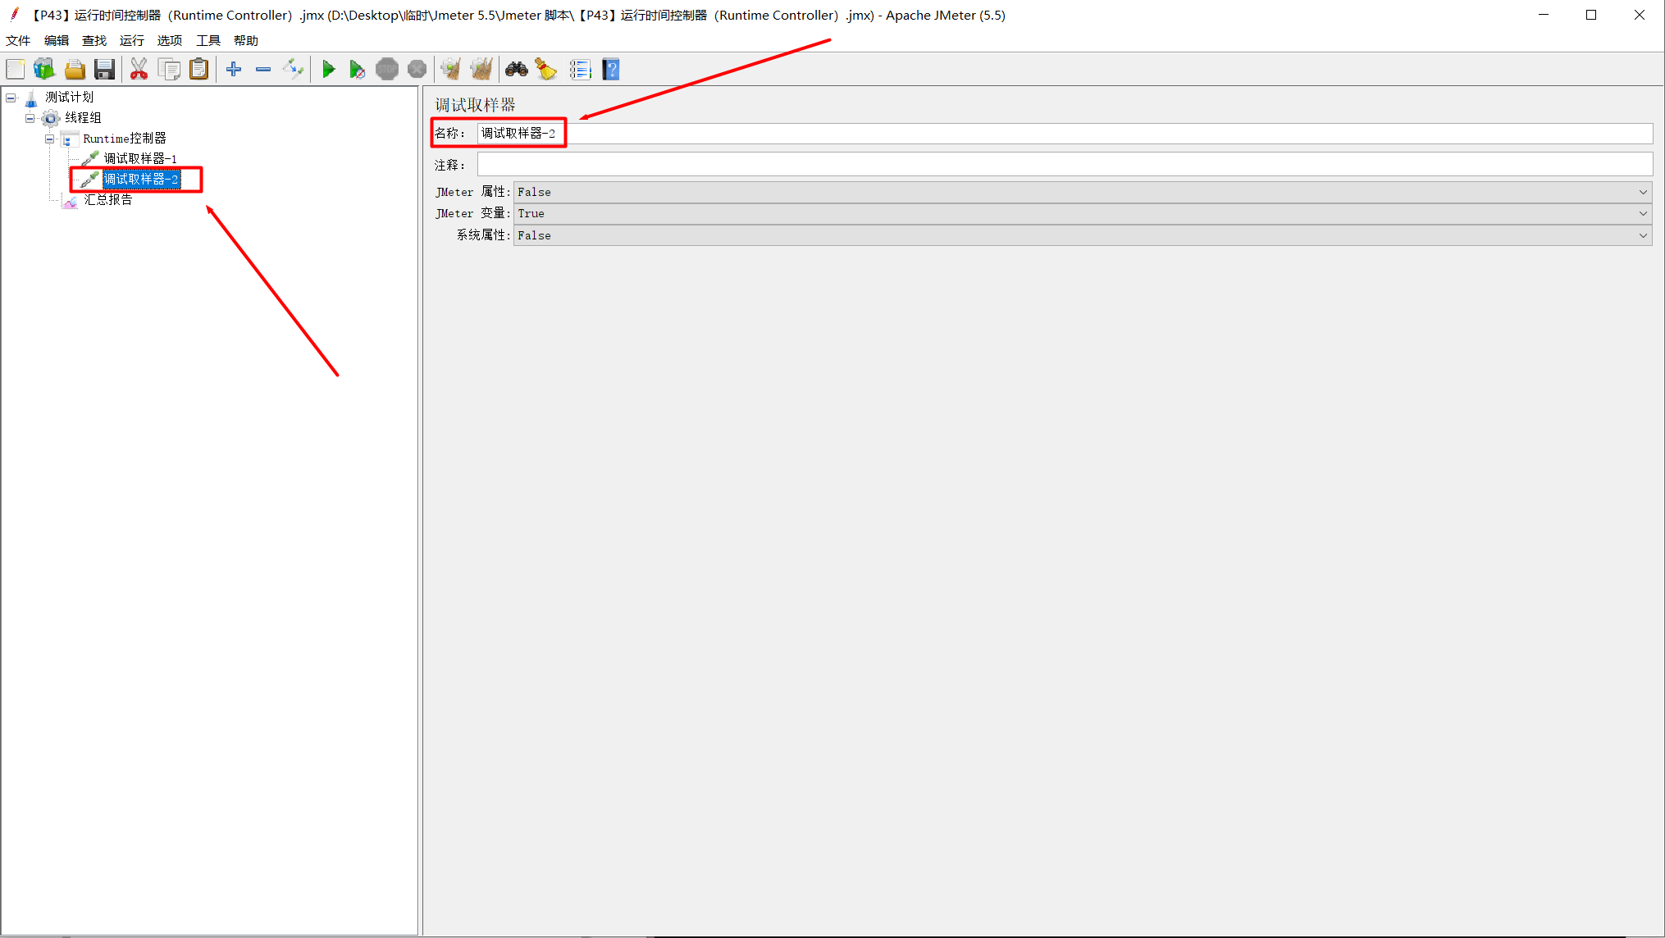Screen dimensions: 1665x938
Task: Click the Open file folder icon
Action: tap(75, 70)
